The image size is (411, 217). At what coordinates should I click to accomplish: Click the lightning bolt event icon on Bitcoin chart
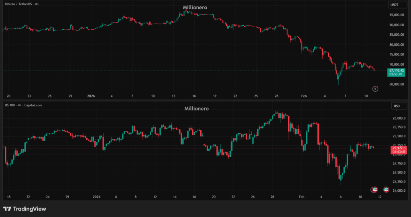point(375,88)
